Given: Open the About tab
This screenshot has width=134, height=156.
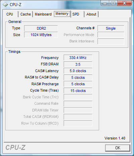Looking at the screenshot, I should [x=91, y=14].
